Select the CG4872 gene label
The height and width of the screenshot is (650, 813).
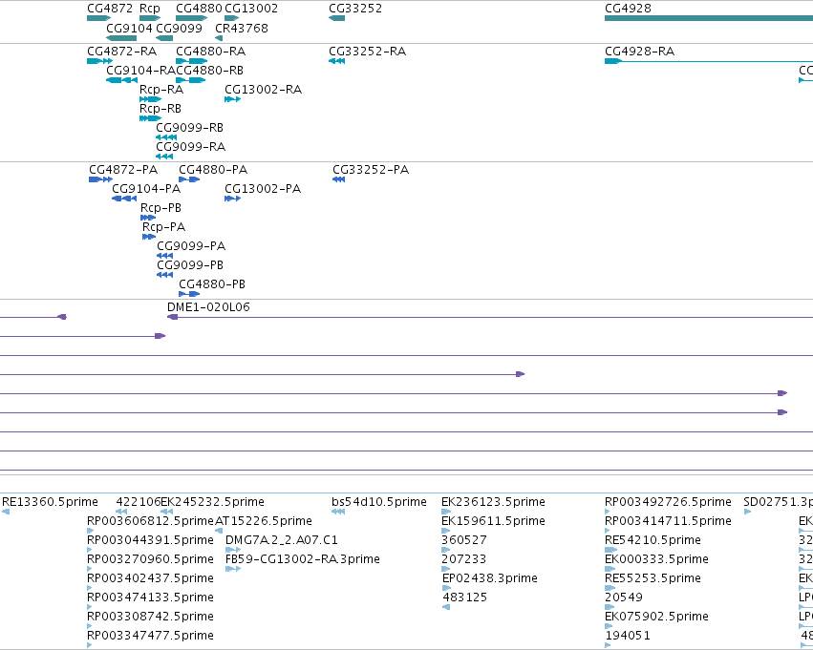[x=110, y=9]
